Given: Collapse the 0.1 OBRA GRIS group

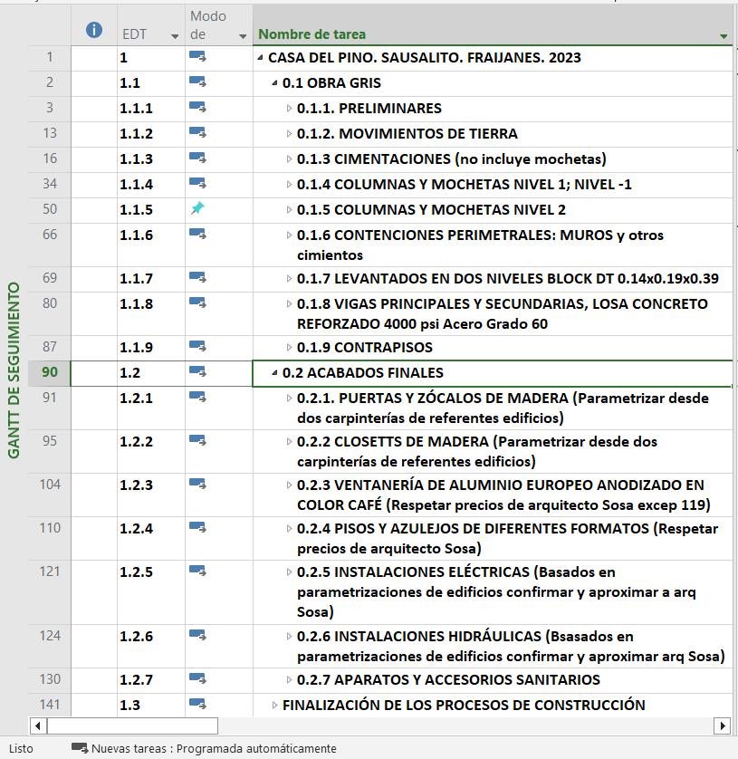Looking at the screenshot, I should 275,82.
